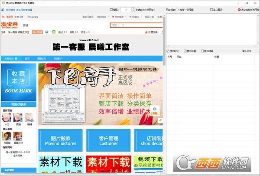Click the cyan 素材下载 tile
This screenshot has width=260, height=176.
tap(61, 164)
